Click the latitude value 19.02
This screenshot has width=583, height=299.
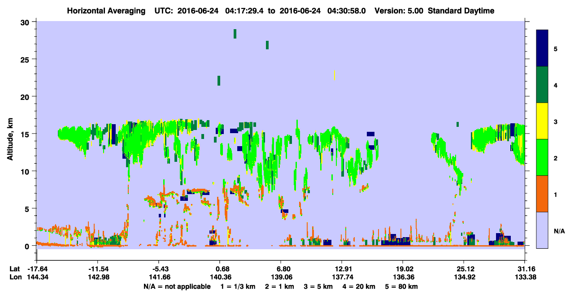403,269
